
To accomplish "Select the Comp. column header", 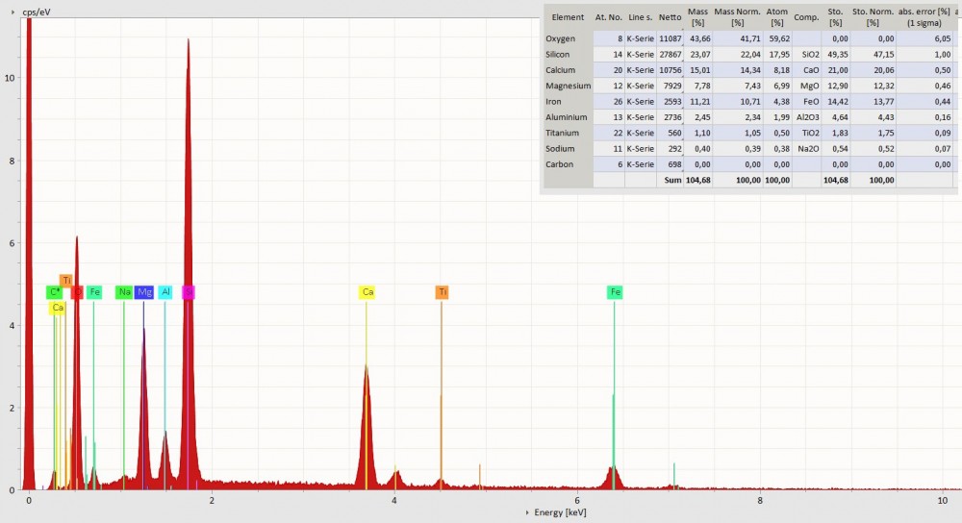I will pos(805,17).
